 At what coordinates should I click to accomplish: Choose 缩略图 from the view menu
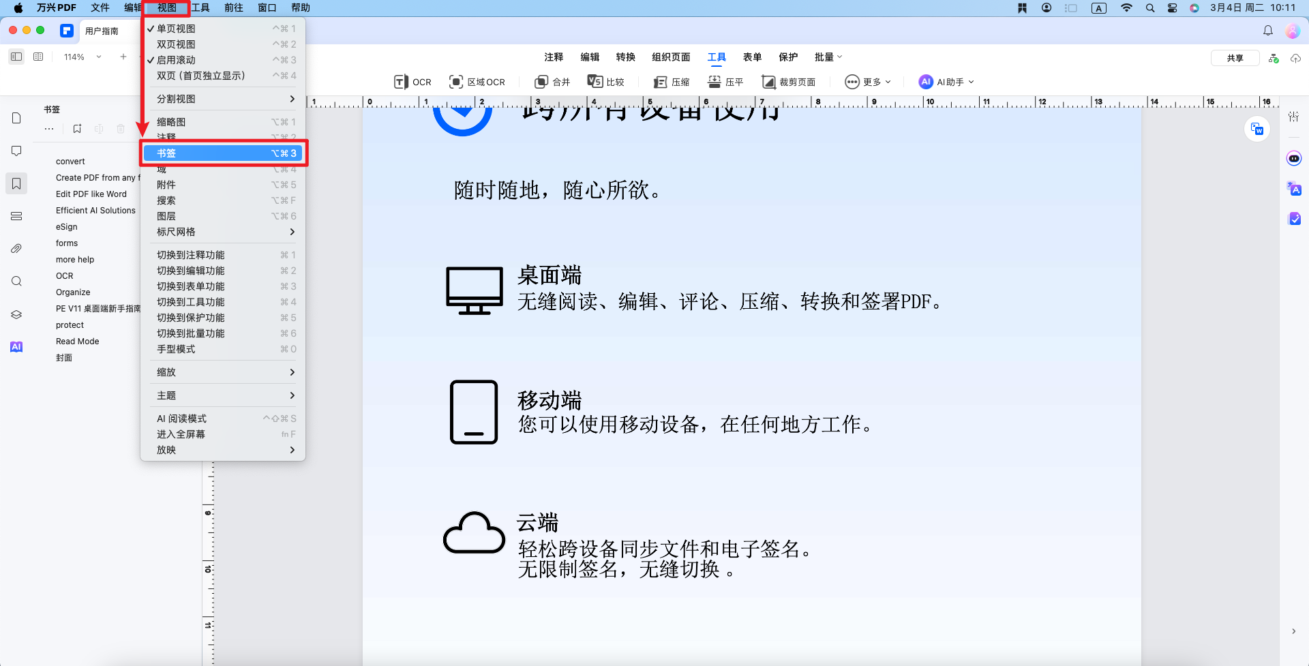coord(223,122)
